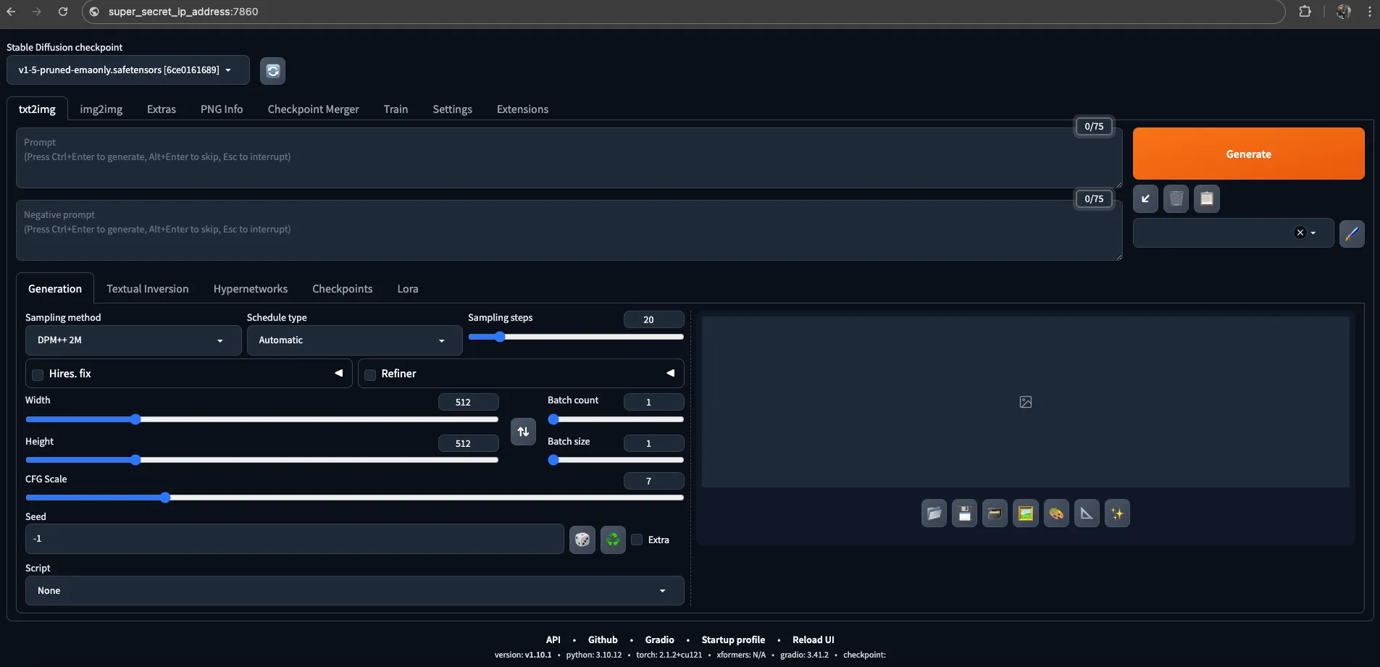This screenshot has width=1380, height=667.
Task: Enable the Refiner checkbox
Action: pos(370,374)
